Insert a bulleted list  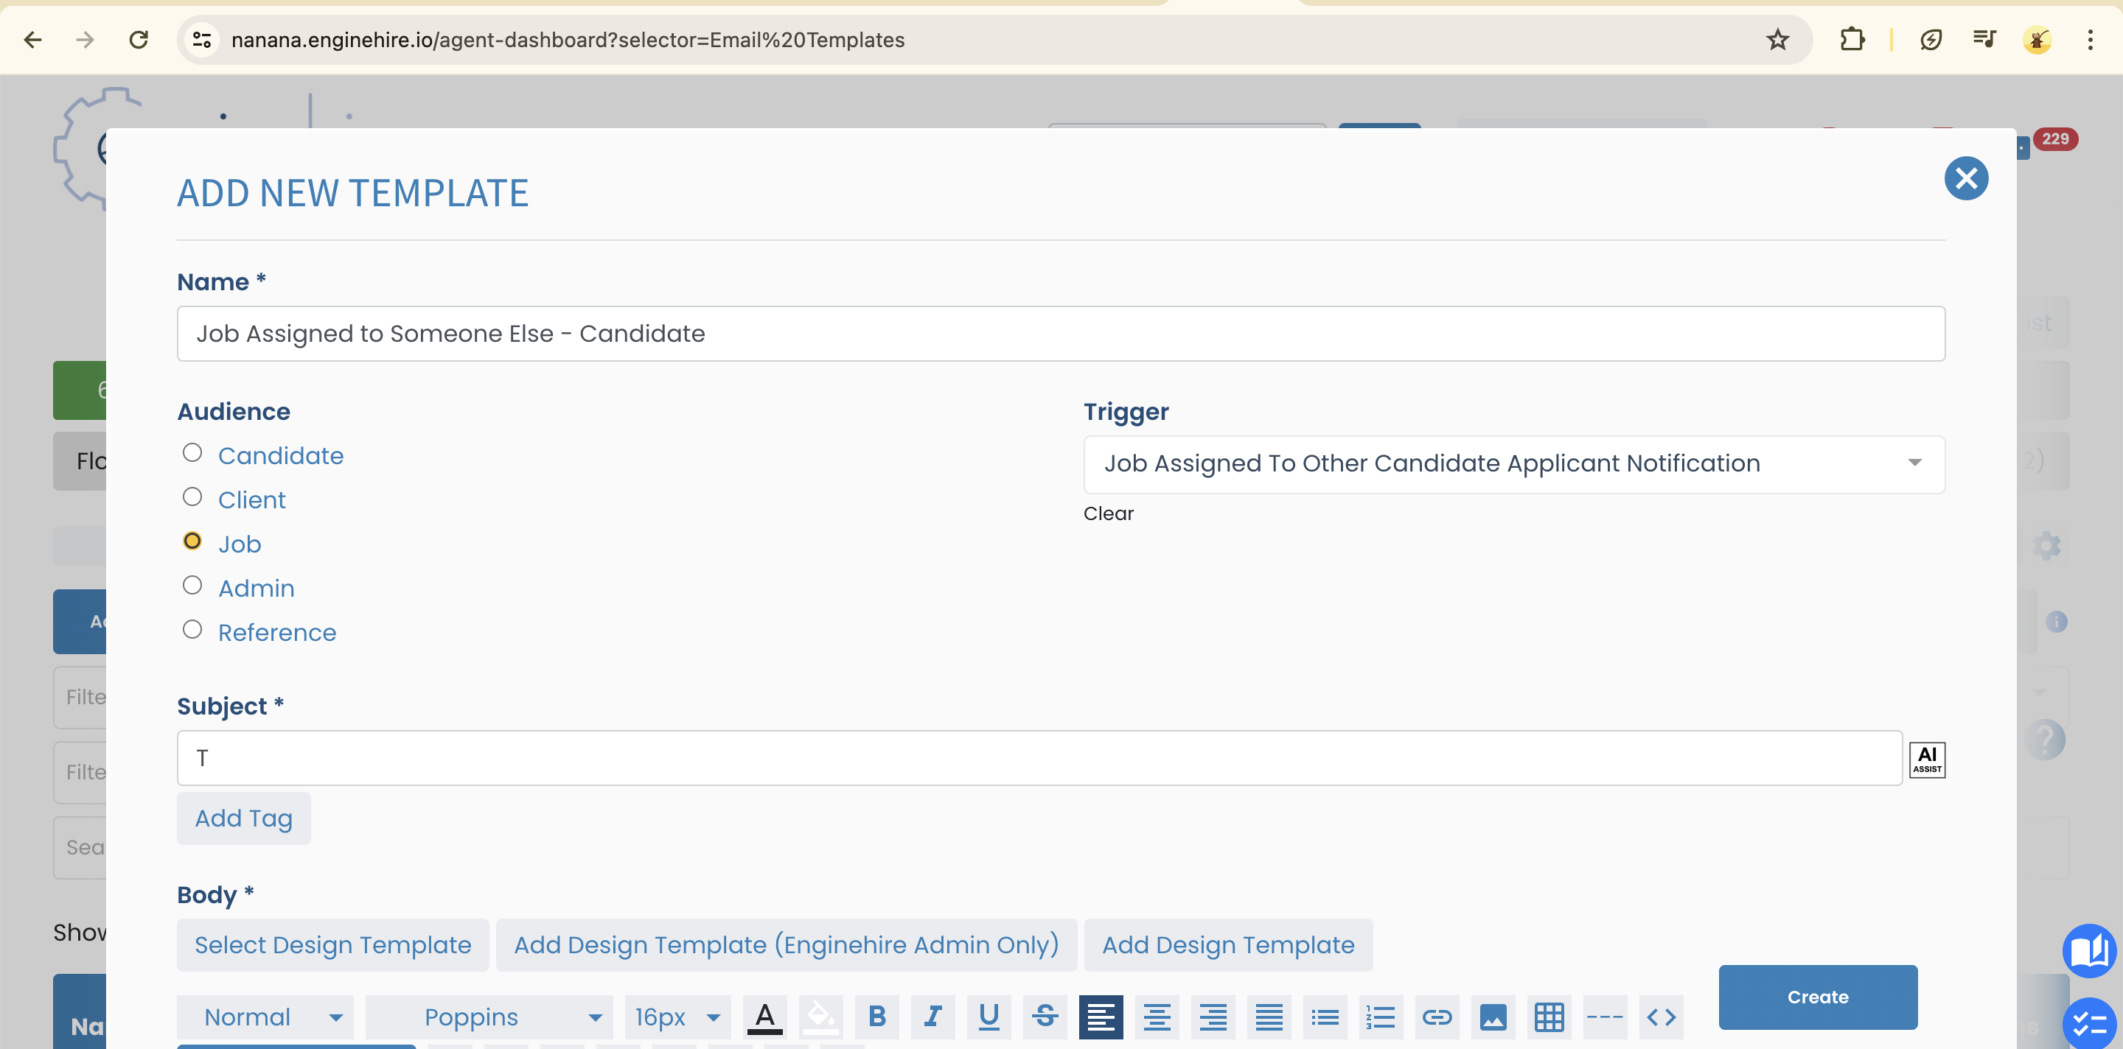pos(1325,1017)
